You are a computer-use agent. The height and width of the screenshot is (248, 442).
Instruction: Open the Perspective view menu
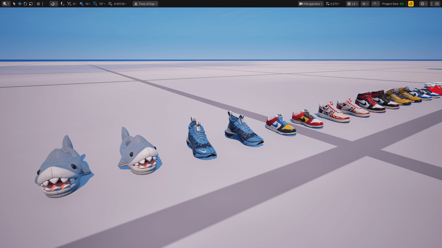tap(310, 4)
